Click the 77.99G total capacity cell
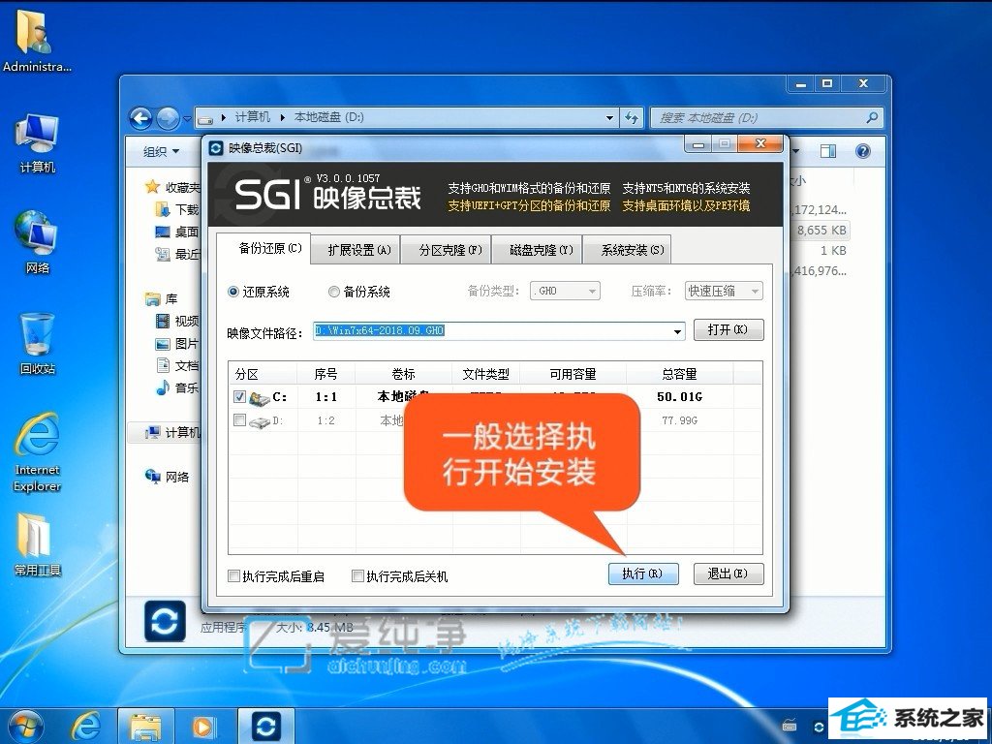 [679, 420]
